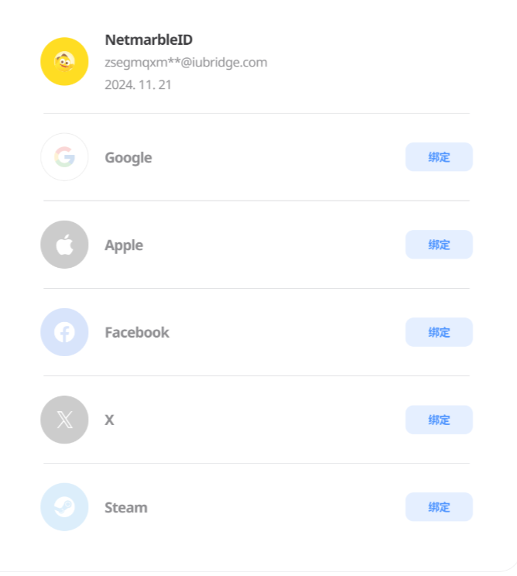Click the Steam logo icon
The width and height of the screenshot is (517, 576).
pos(64,507)
